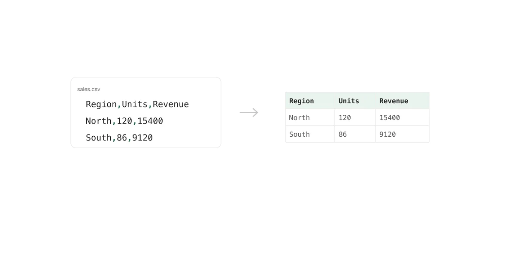515x270 pixels.
Task: Click the sales.csv file name label
Action: 89,89
